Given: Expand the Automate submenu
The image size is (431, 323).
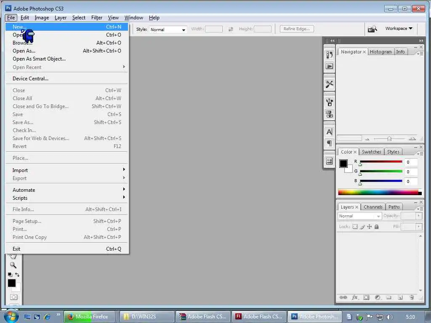Looking at the screenshot, I should pyautogui.click(x=67, y=190).
